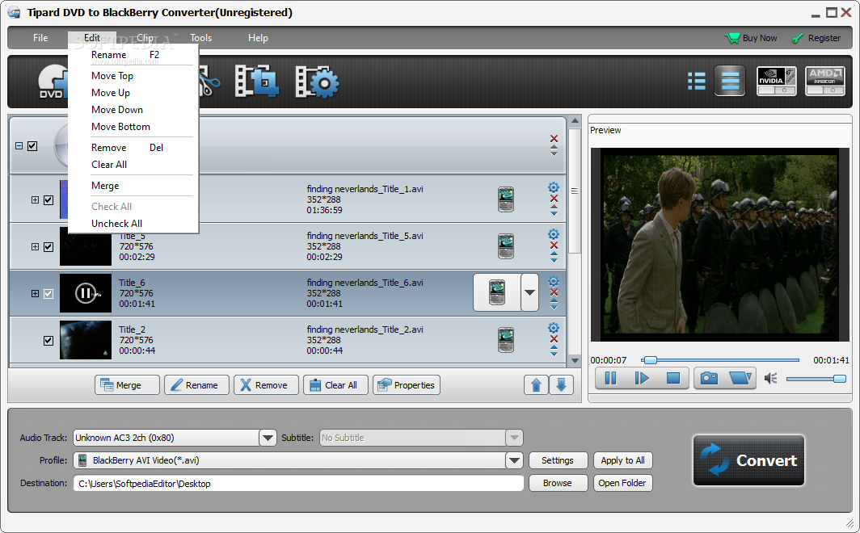Image resolution: width=860 pixels, height=533 pixels.
Task: Step to next frame in preview
Action: coord(641,378)
